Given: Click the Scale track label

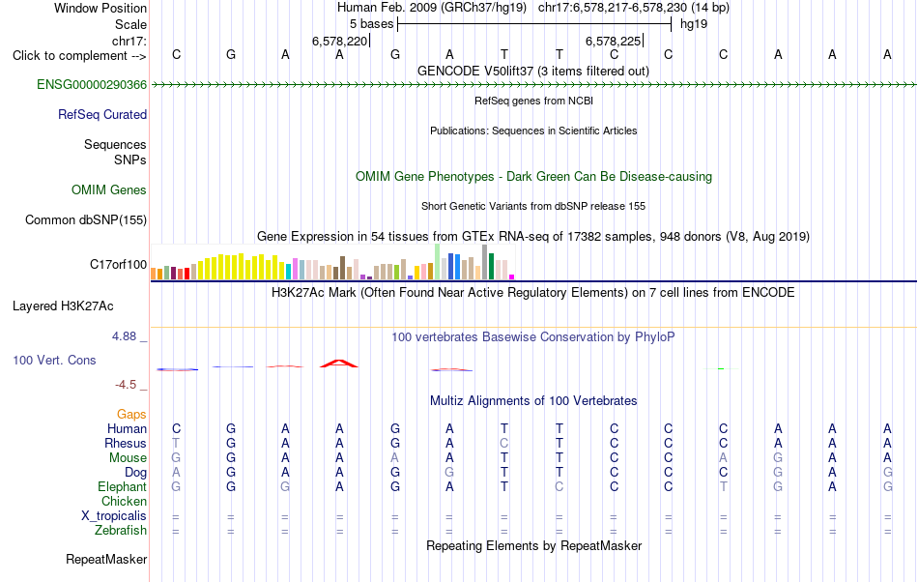Looking at the screenshot, I should [130, 24].
